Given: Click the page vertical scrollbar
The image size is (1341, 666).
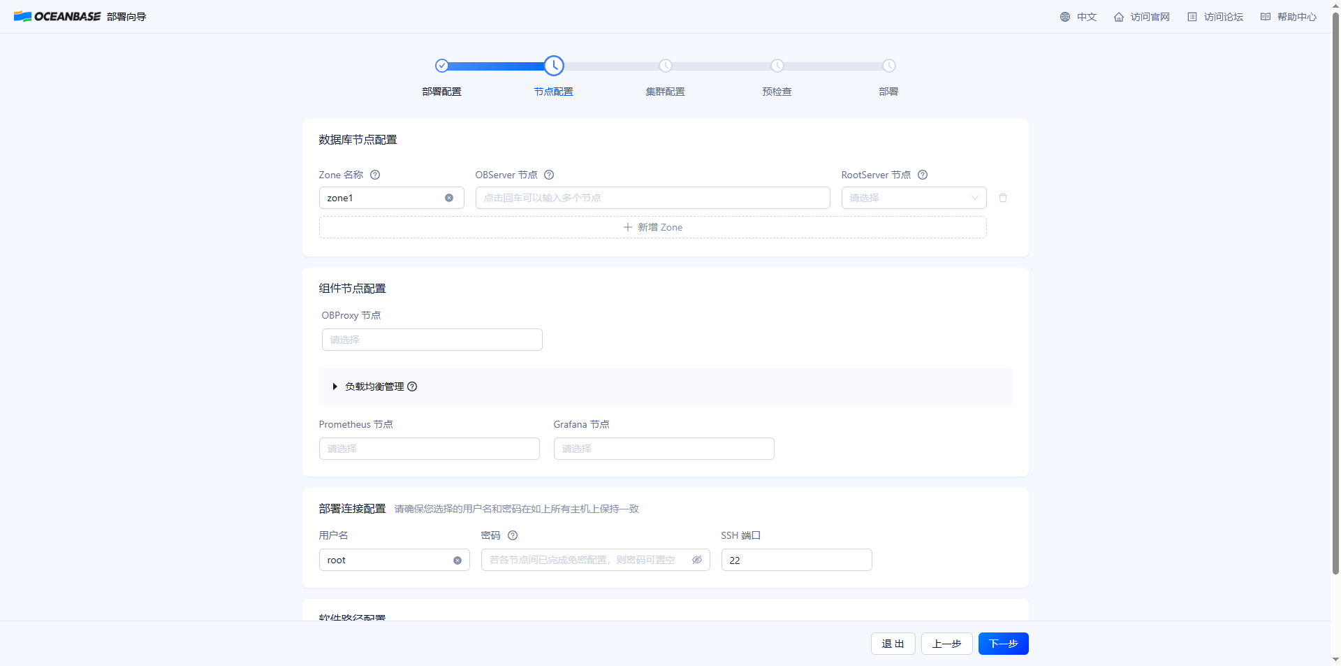Looking at the screenshot, I should (x=1336, y=294).
